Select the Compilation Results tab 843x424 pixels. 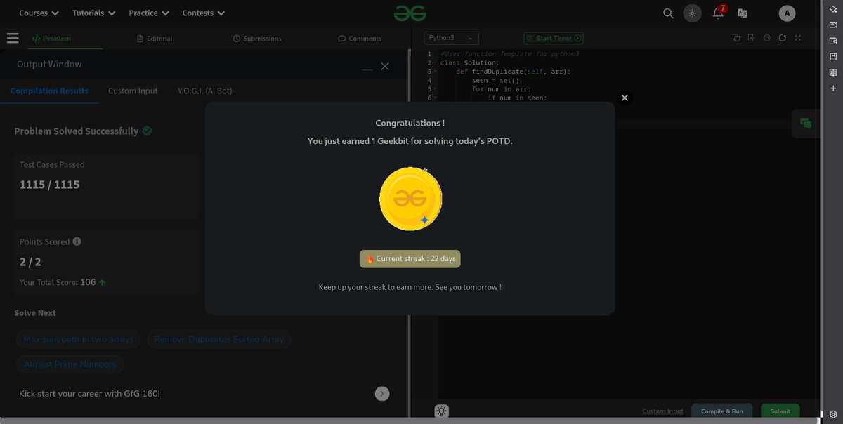point(49,91)
